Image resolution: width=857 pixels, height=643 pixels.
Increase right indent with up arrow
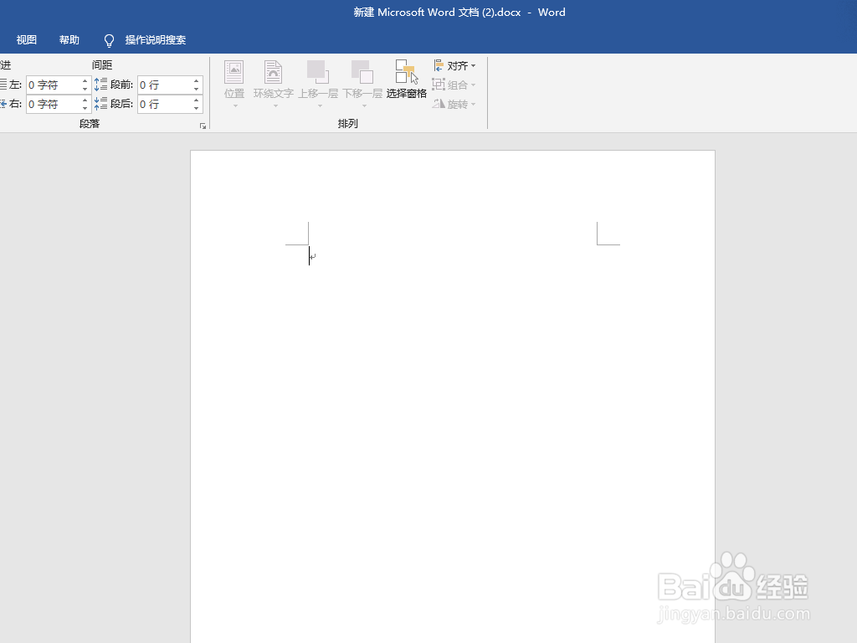point(85,100)
